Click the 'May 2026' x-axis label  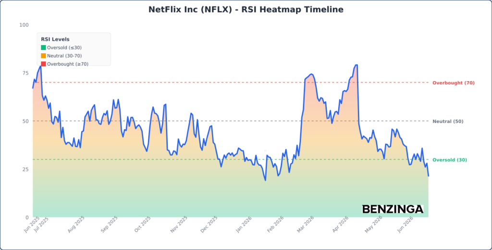[x=374, y=224]
